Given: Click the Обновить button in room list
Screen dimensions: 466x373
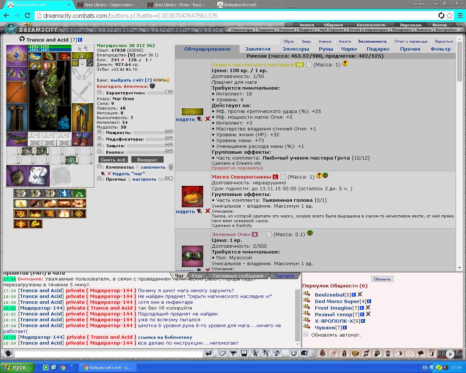Looking at the screenshot, I should pyautogui.click(x=382, y=279).
